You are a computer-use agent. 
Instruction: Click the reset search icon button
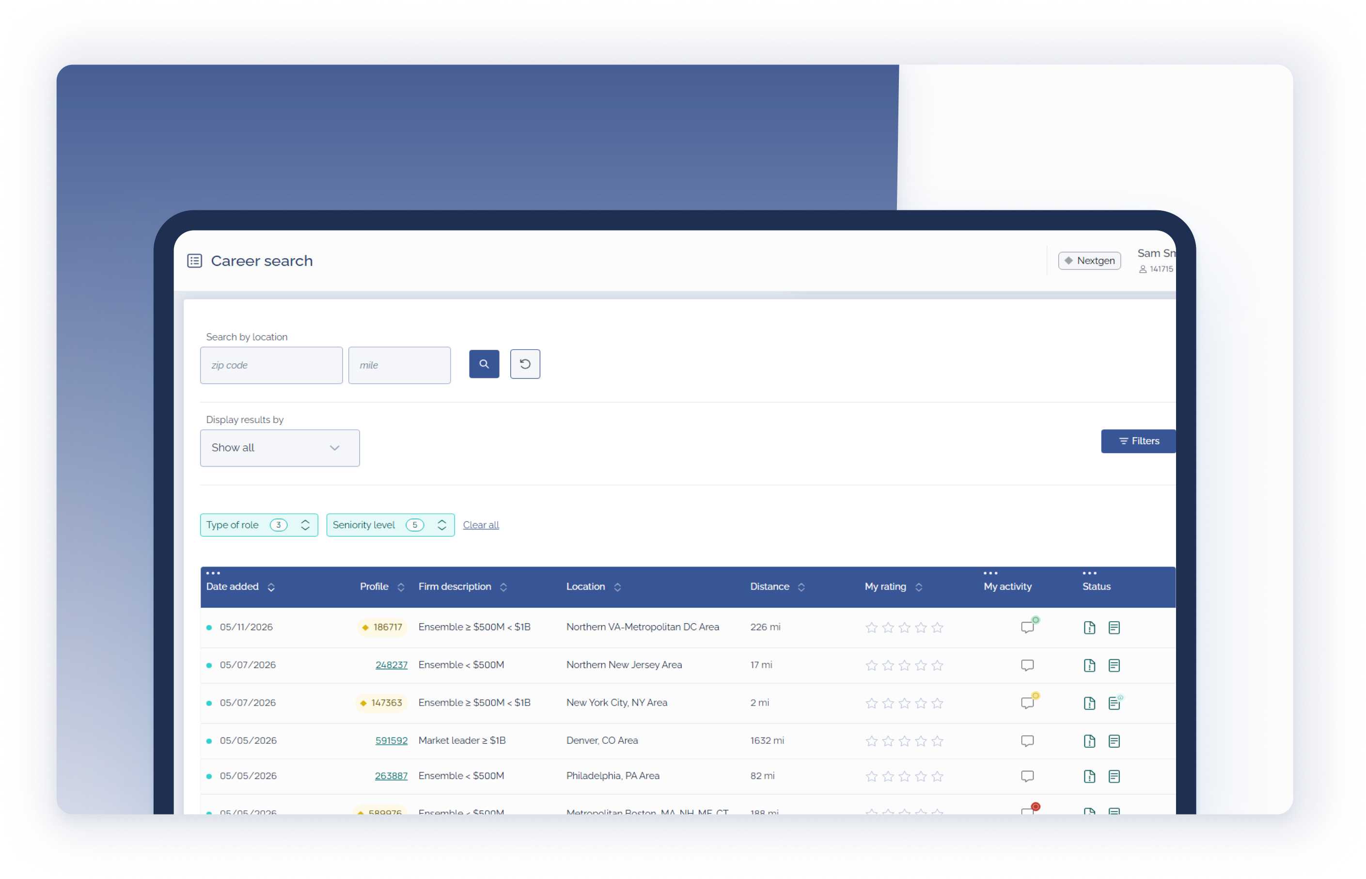pyautogui.click(x=525, y=364)
